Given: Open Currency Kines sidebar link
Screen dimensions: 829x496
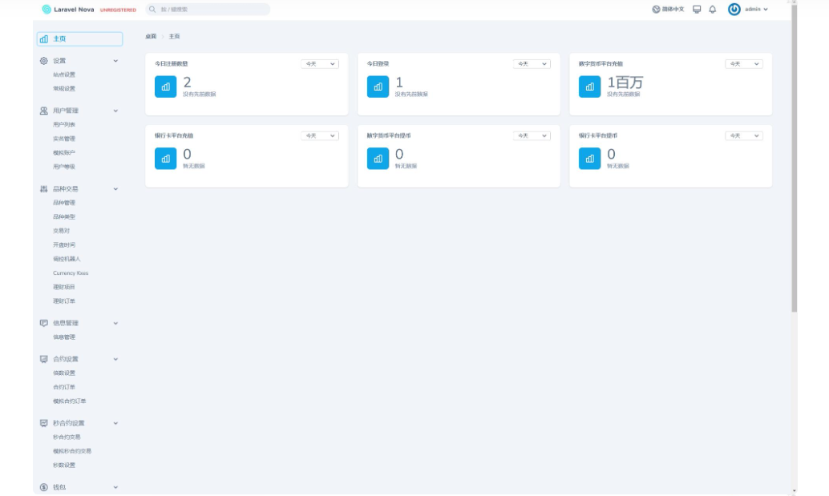Looking at the screenshot, I should (71, 273).
